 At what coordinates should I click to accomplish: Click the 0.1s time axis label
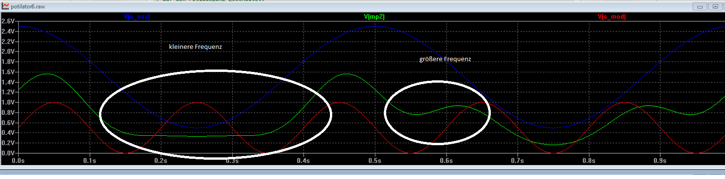(x=90, y=161)
